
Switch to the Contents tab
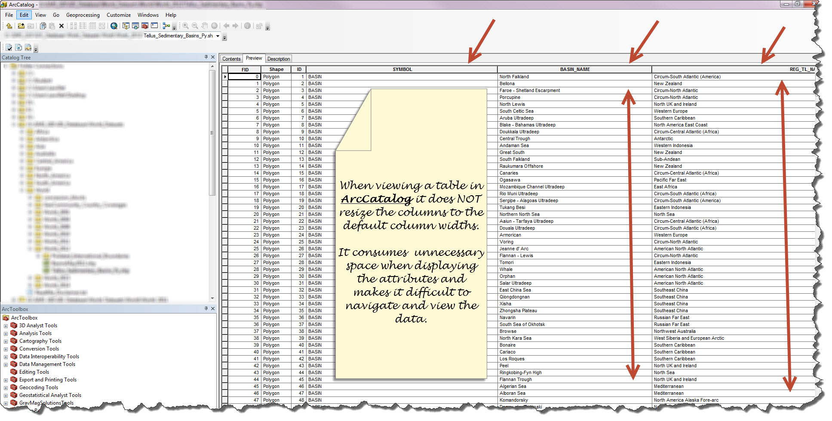[231, 59]
